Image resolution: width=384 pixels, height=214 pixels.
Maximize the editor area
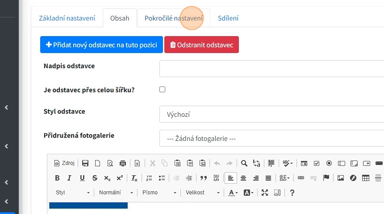coord(265,193)
